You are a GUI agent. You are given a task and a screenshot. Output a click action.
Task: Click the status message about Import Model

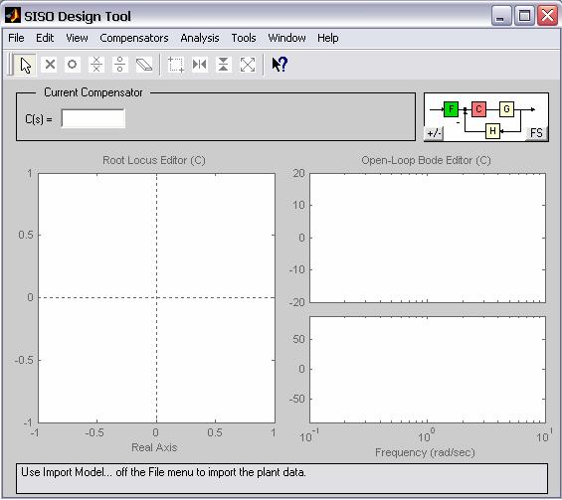163,472
